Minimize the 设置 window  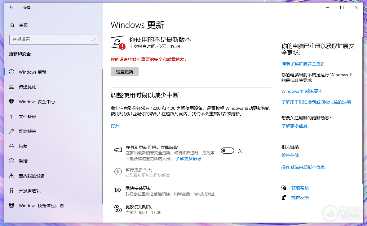tap(328, 7)
